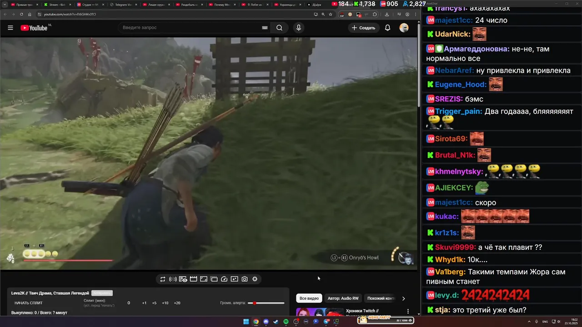The height and width of the screenshot is (327, 582).
Task: Click the ENG language indicator
Action: (545, 322)
